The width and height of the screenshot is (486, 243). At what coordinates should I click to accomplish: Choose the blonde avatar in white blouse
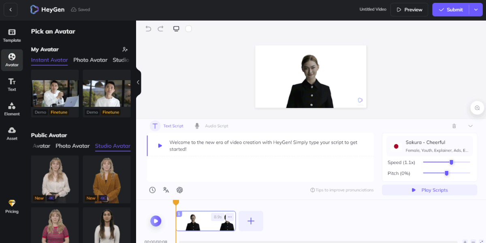[x=55, y=179]
